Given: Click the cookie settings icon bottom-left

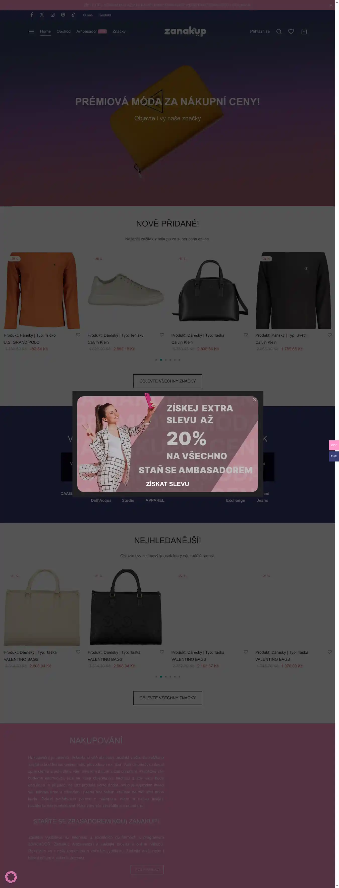Looking at the screenshot, I should tap(11, 877).
